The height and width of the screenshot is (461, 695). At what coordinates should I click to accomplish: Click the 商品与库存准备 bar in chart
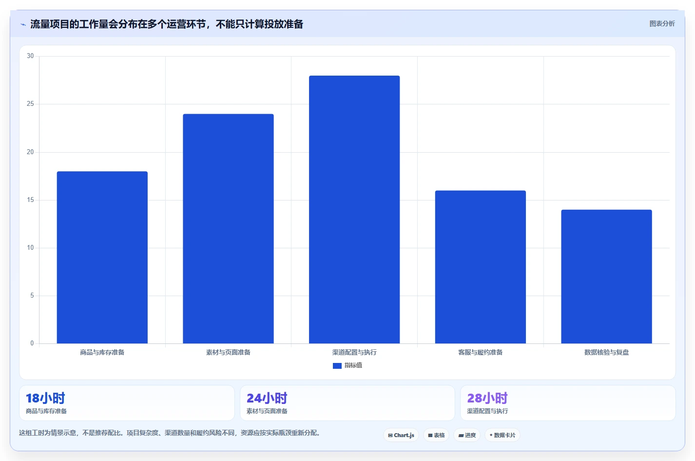coord(102,257)
